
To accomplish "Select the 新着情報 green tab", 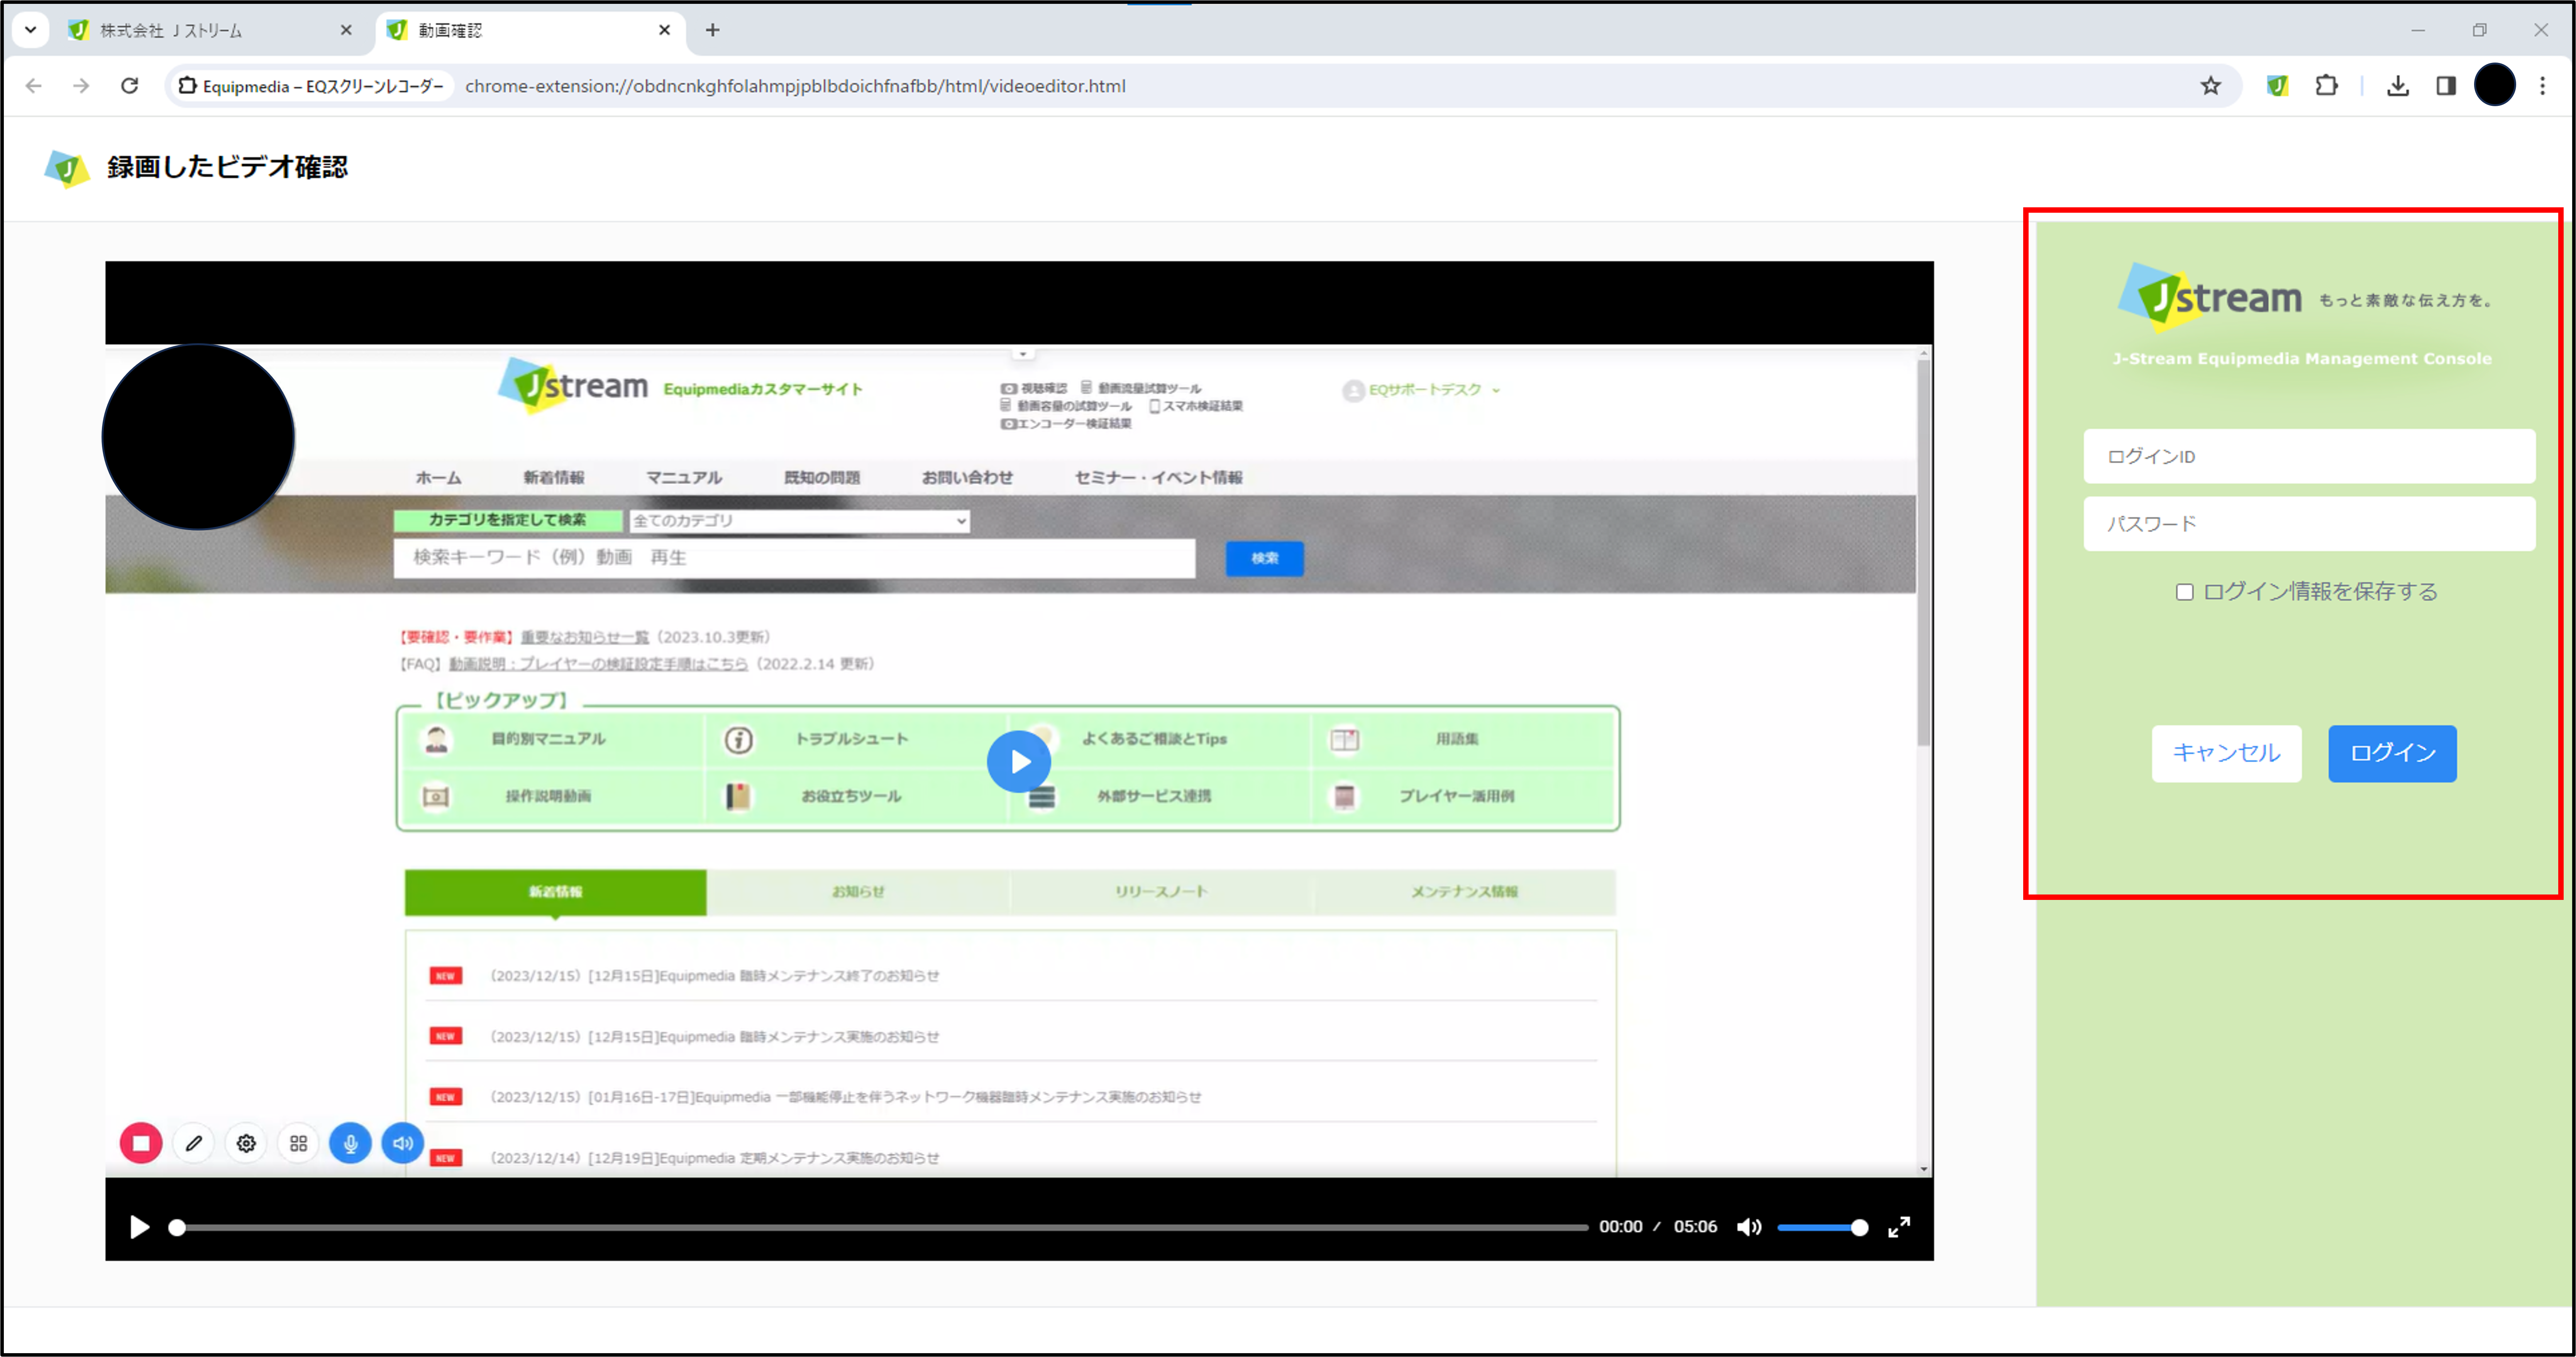I will pyautogui.click(x=555, y=892).
